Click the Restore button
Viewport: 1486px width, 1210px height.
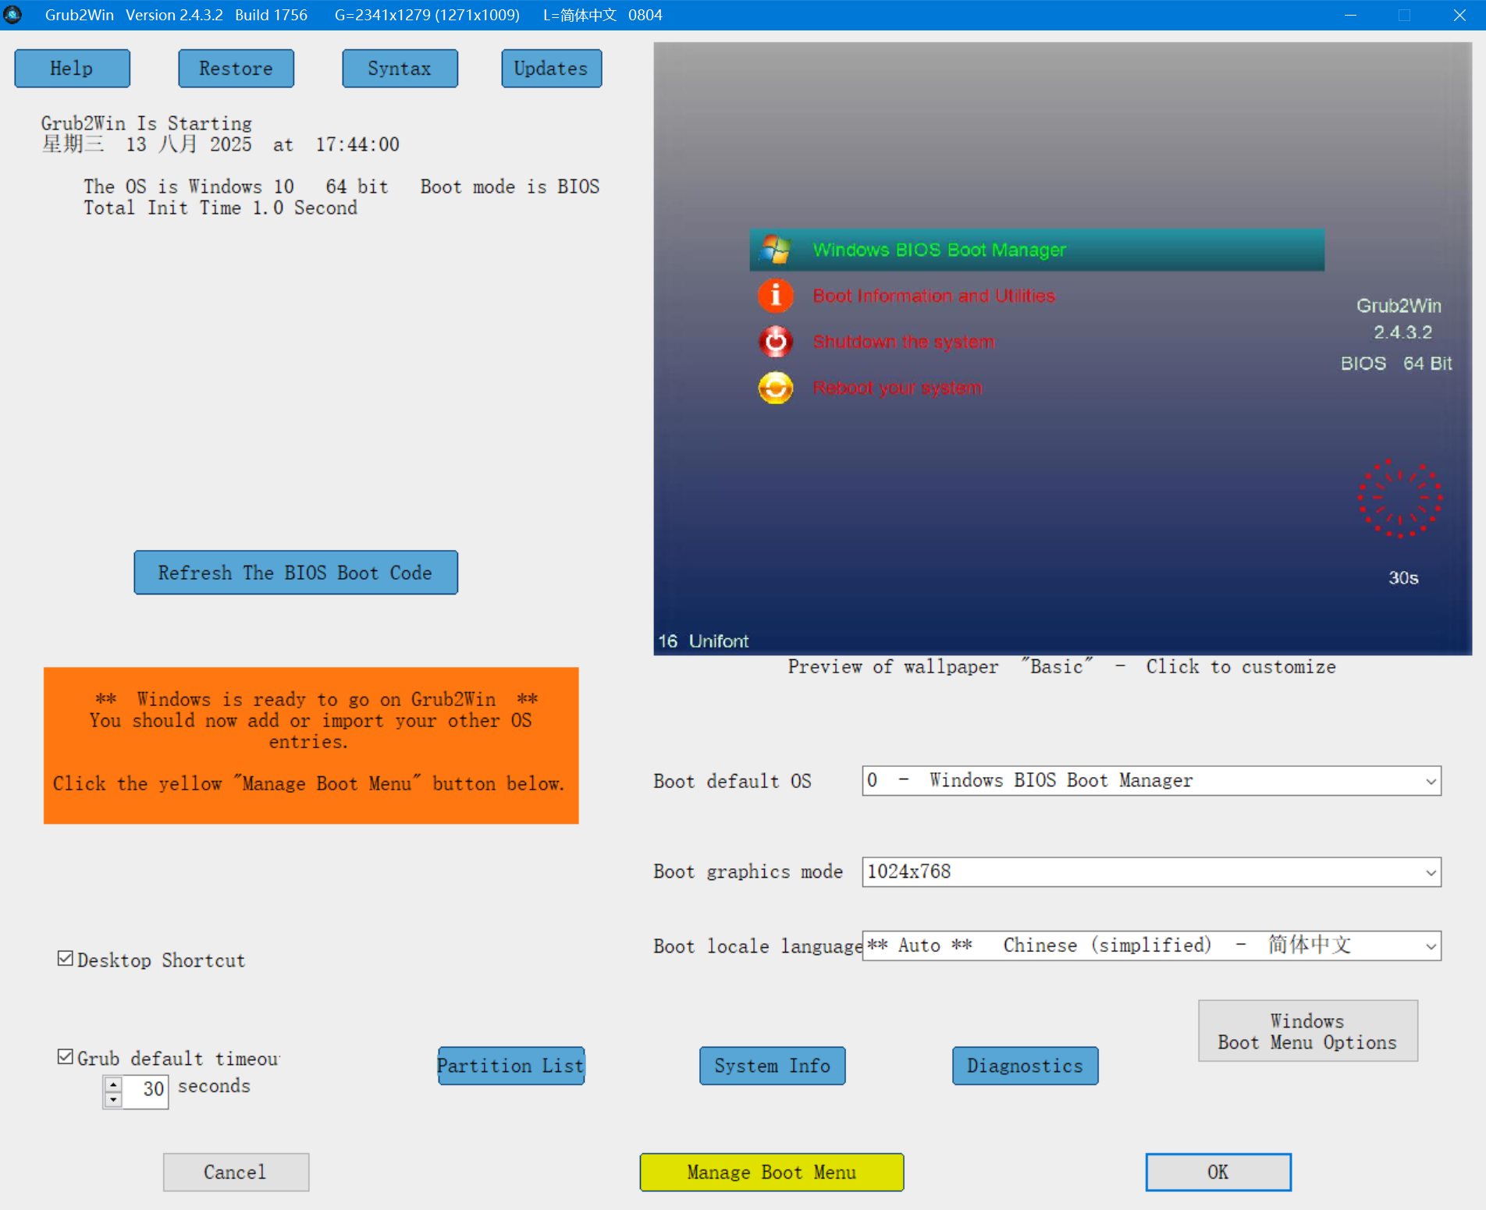236,68
